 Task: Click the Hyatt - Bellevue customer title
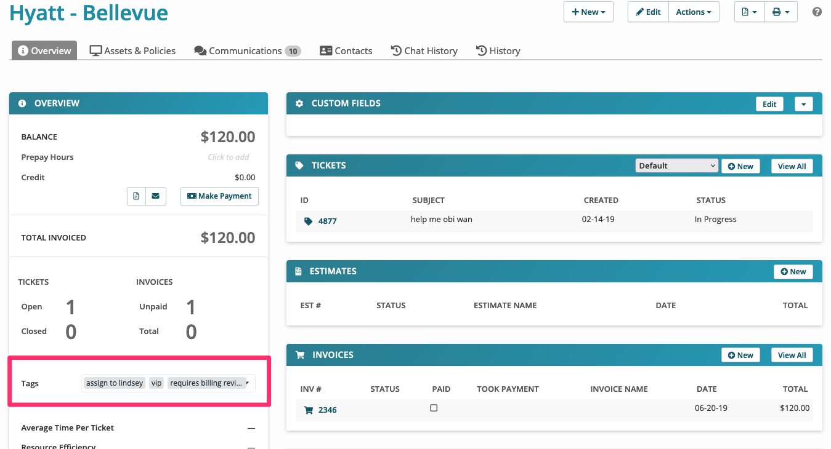click(89, 12)
